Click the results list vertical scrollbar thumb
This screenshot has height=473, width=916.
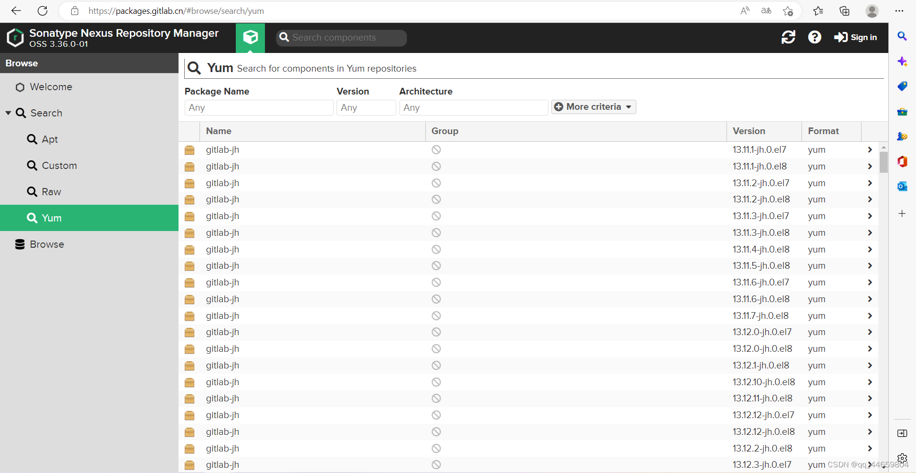[x=884, y=162]
